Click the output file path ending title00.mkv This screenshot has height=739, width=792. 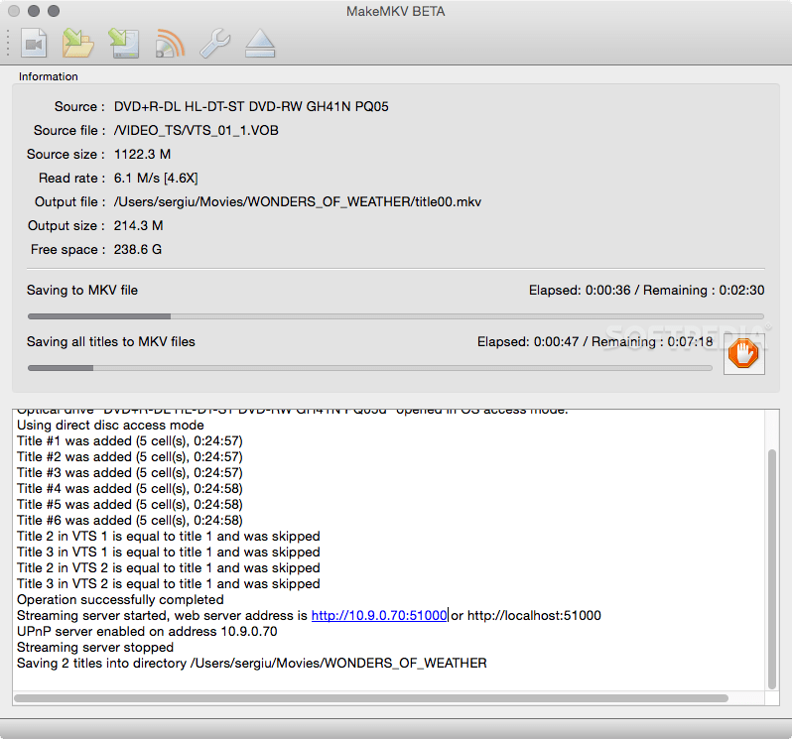(297, 201)
